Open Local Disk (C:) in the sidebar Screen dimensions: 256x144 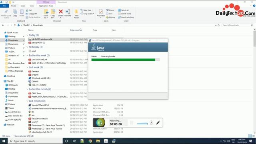pyautogui.click(x=14, y=112)
